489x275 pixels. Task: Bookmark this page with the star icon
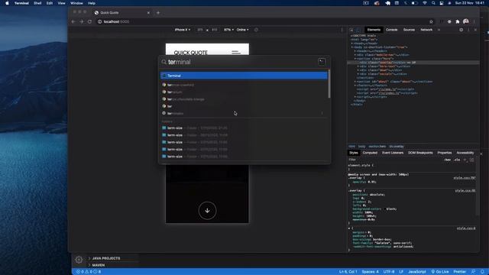pyautogui.click(x=431, y=21)
